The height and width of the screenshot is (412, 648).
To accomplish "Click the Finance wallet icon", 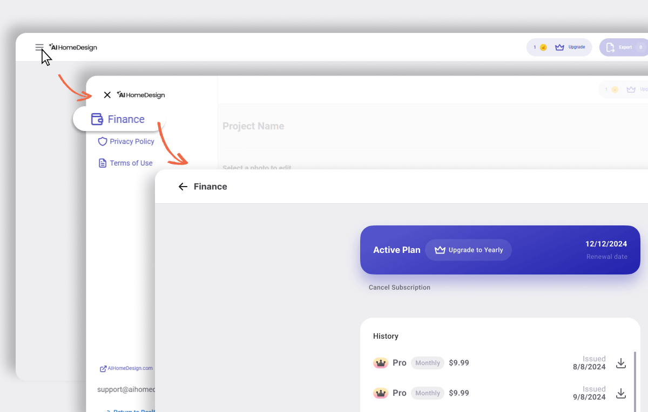I will [97, 119].
